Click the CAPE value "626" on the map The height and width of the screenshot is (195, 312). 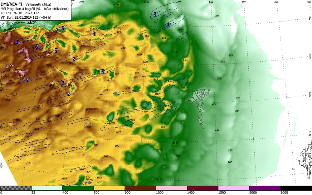click(x=65, y=178)
